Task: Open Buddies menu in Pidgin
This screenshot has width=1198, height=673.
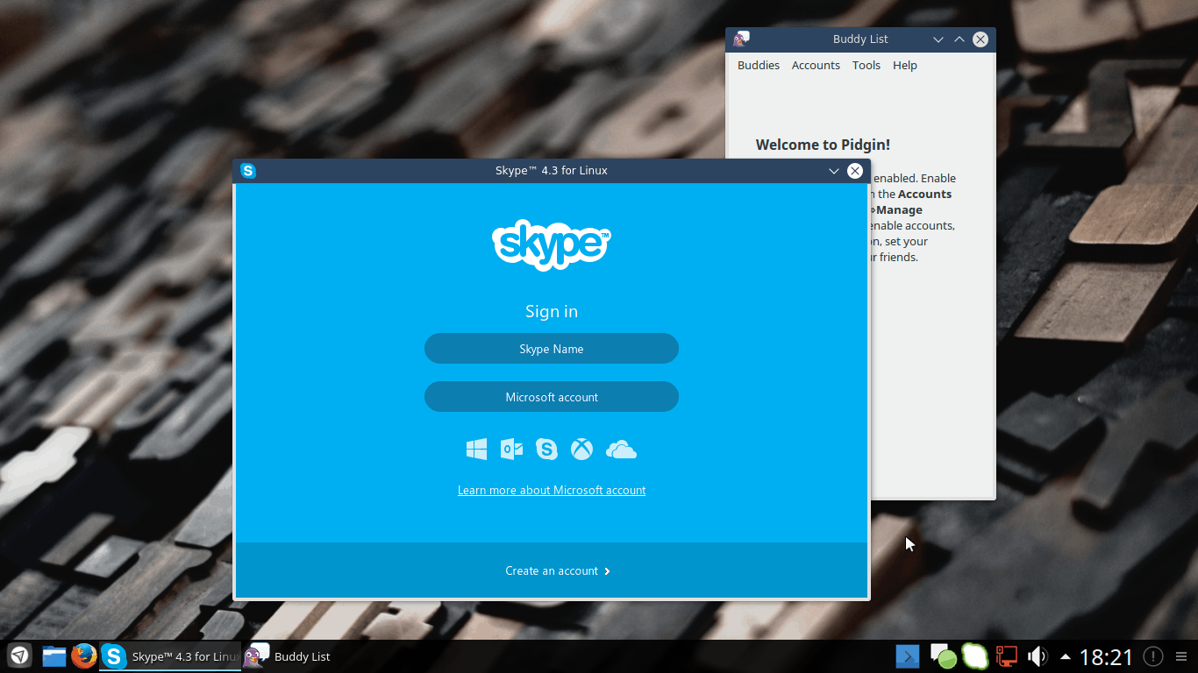Action: (x=759, y=66)
